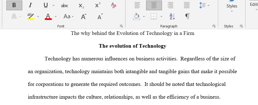The height and width of the screenshot is (105, 258).
Task: Expand Text Effects dropdown arrow
Action: 20,16
